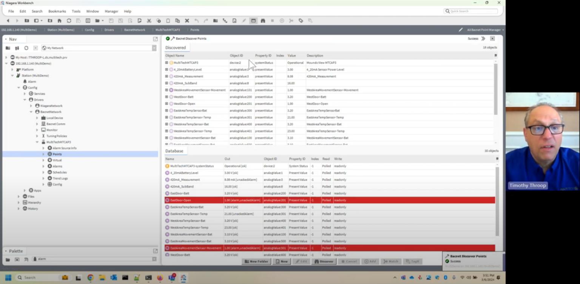Expand the History node in the Nav tree
580x284 pixels.
[19, 208]
